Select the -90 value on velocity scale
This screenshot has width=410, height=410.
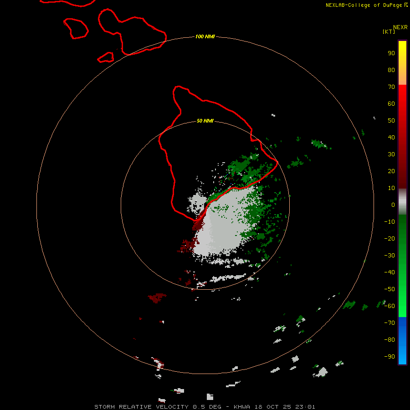[389, 356]
